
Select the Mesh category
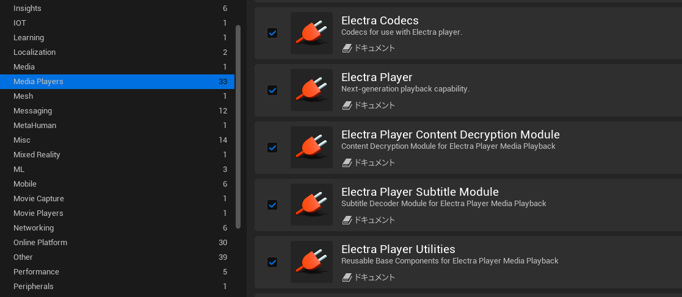point(117,96)
